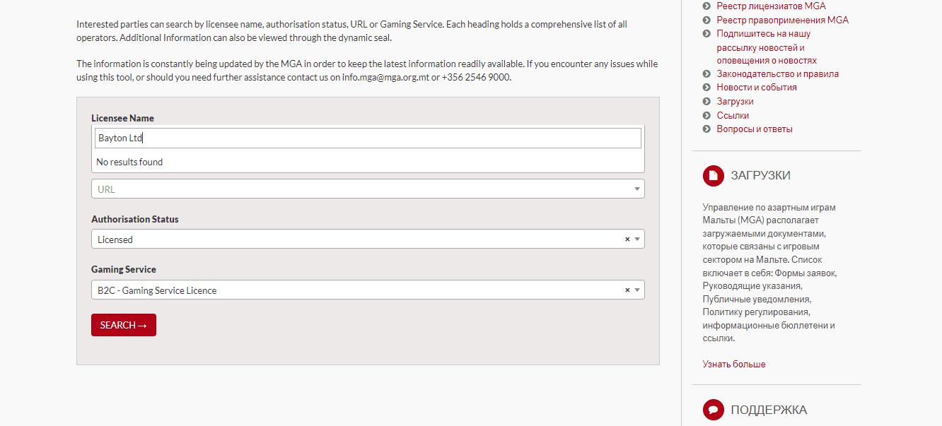Image resolution: width=942 pixels, height=426 pixels.
Task: Open the Authorisation Status dropdown arrow
Action: tap(637, 239)
